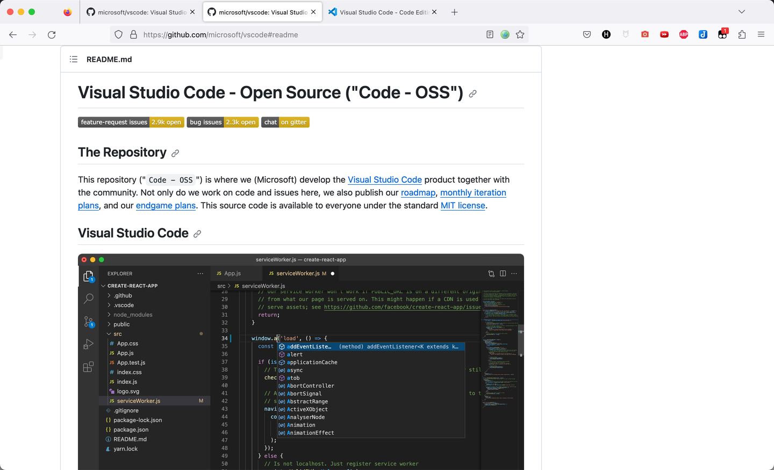The height and width of the screenshot is (470, 774).
Task: Click the Firefox View icon in tab bar
Action: tap(67, 12)
